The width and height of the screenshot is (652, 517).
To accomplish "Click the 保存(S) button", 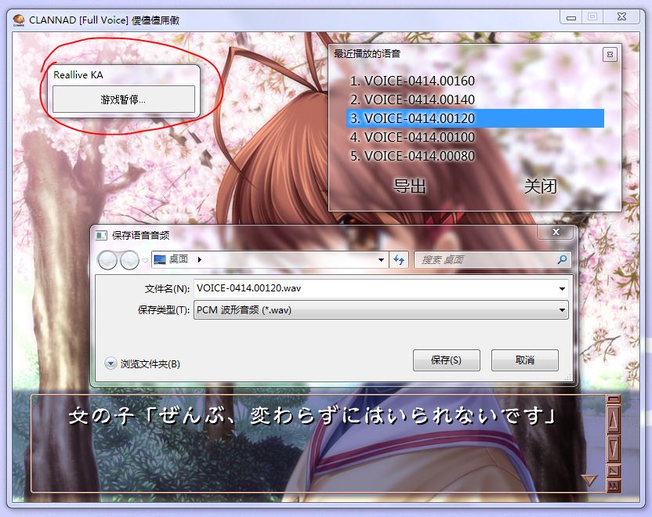I will (x=446, y=360).
